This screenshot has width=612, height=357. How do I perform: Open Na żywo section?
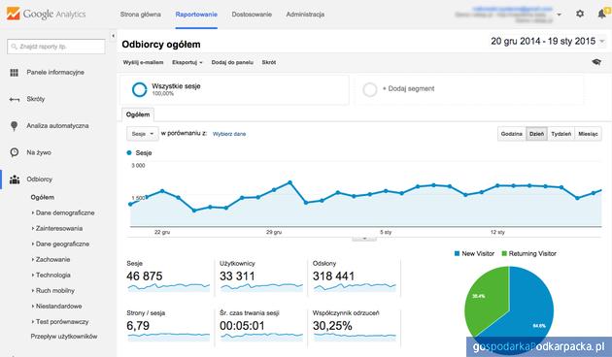click(39, 152)
